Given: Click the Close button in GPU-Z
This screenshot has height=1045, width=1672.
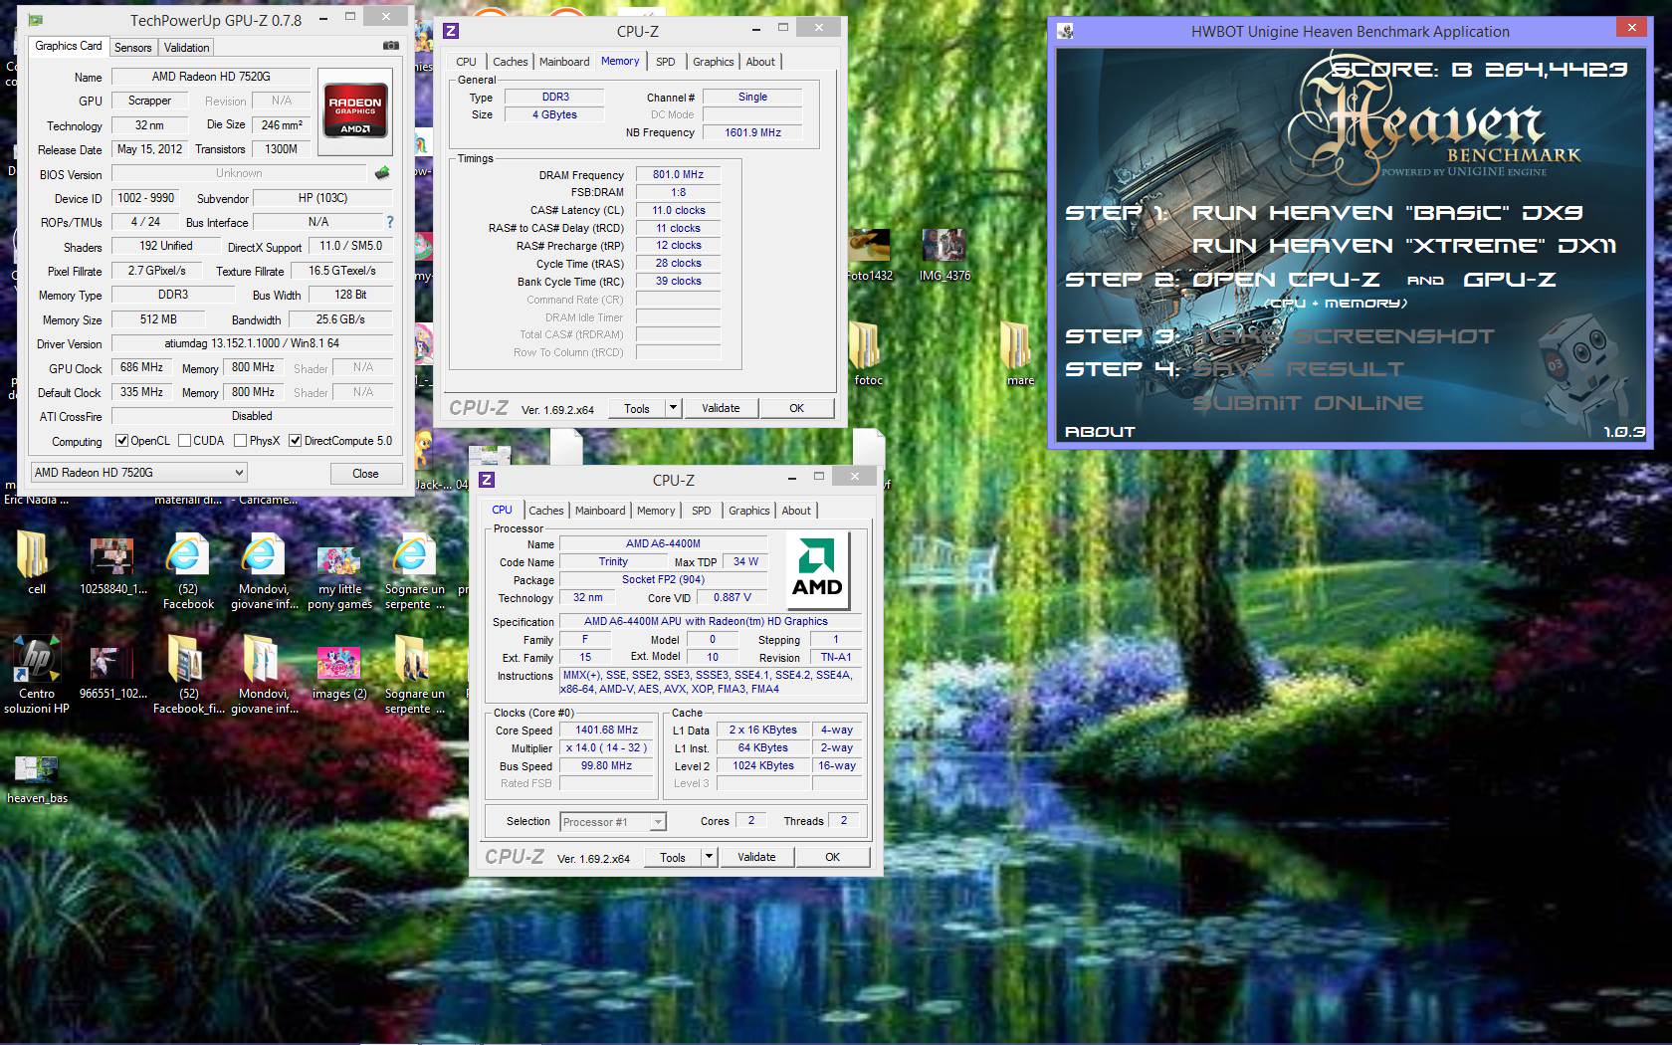Looking at the screenshot, I should click(365, 474).
